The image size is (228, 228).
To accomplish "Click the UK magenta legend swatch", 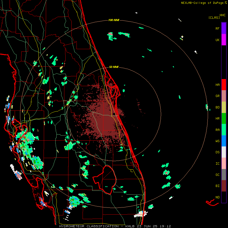I will (224, 40).
